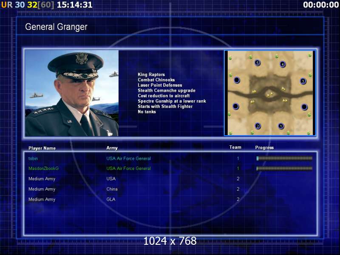Click the Progress column header
The width and height of the screenshot is (340, 255).
coord(264,147)
